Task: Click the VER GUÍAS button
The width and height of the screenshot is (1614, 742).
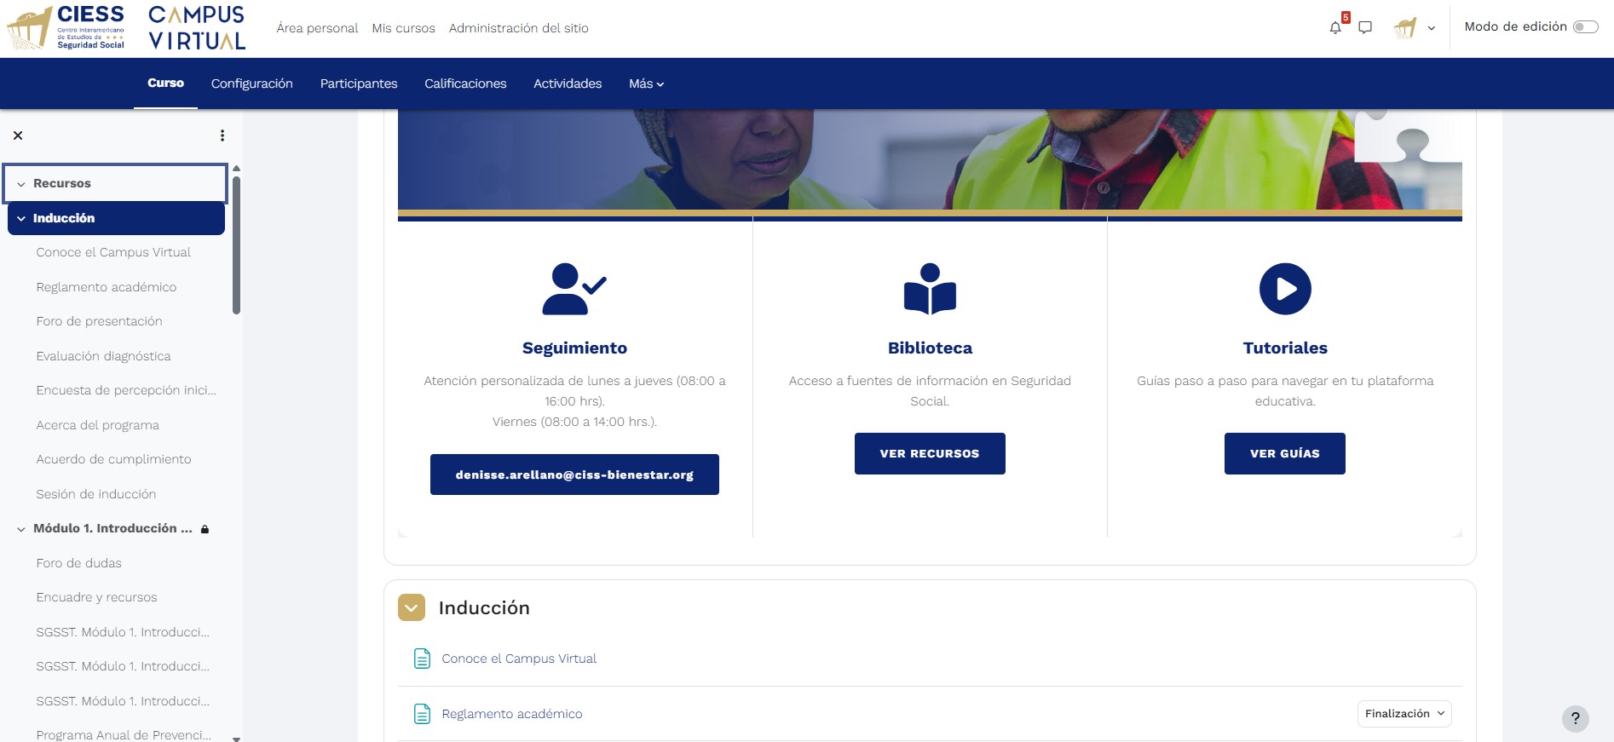Action: [1285, 453]
